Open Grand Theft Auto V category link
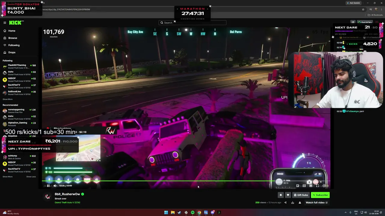385x216 pixels. (x=67, y=202)
